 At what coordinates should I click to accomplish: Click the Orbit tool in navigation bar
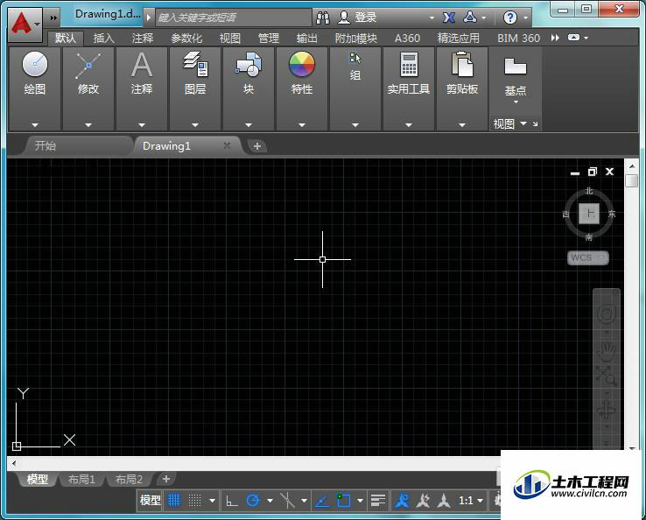[606, 411]
